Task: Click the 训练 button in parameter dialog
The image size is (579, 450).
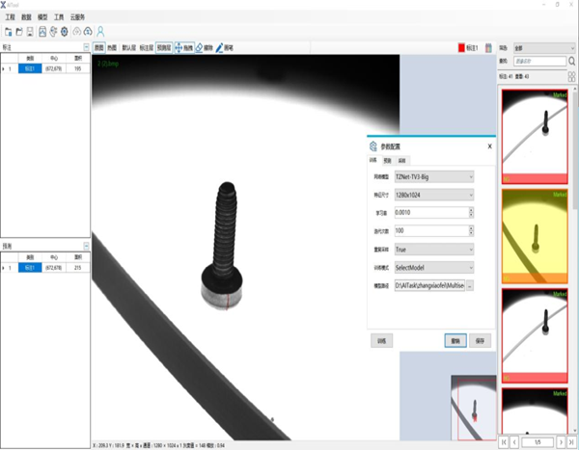Action: click(x=381, y=340)
